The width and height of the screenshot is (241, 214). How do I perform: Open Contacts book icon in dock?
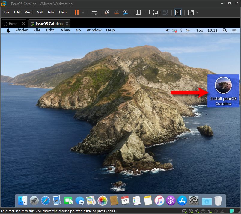114,201
